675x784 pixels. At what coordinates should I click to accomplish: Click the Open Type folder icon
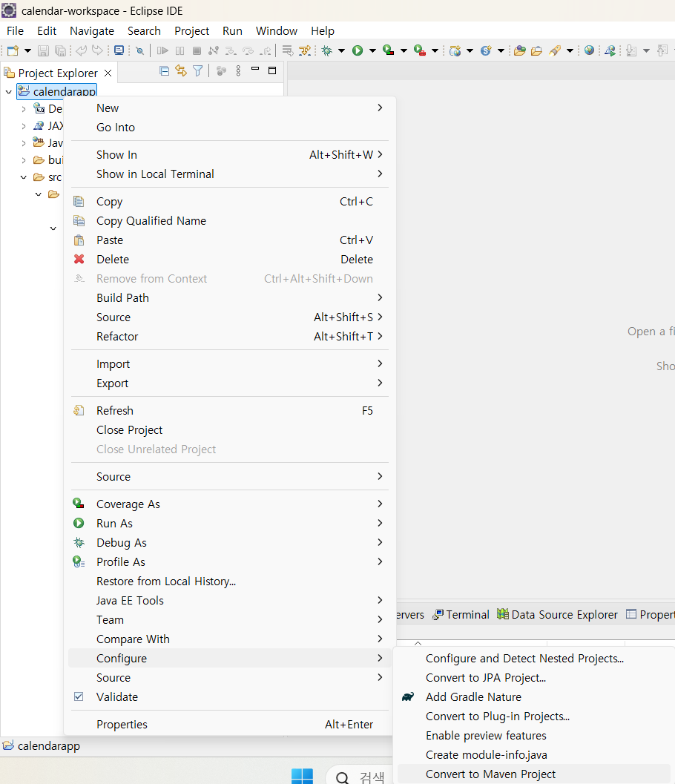pos(520,50)
